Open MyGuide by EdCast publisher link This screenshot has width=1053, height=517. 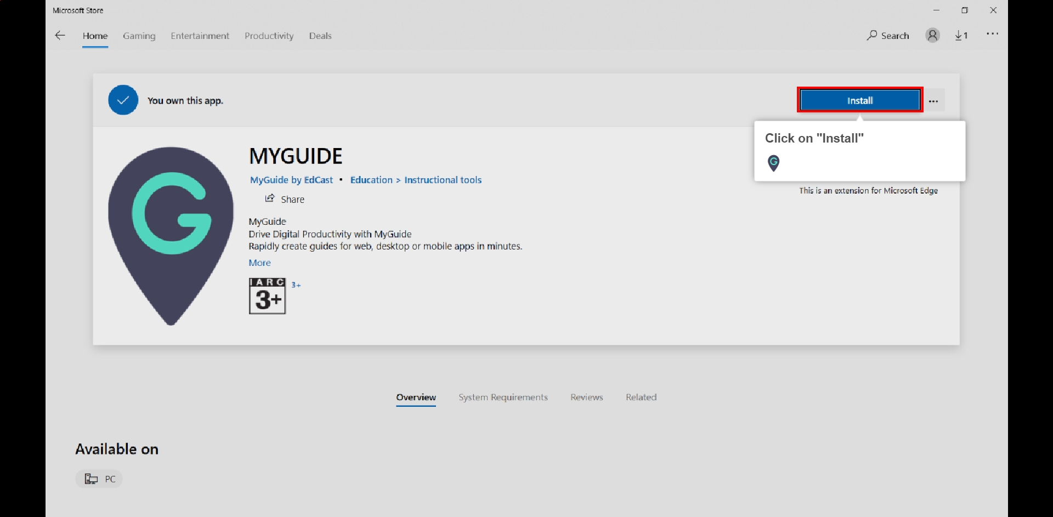[291, 180]
